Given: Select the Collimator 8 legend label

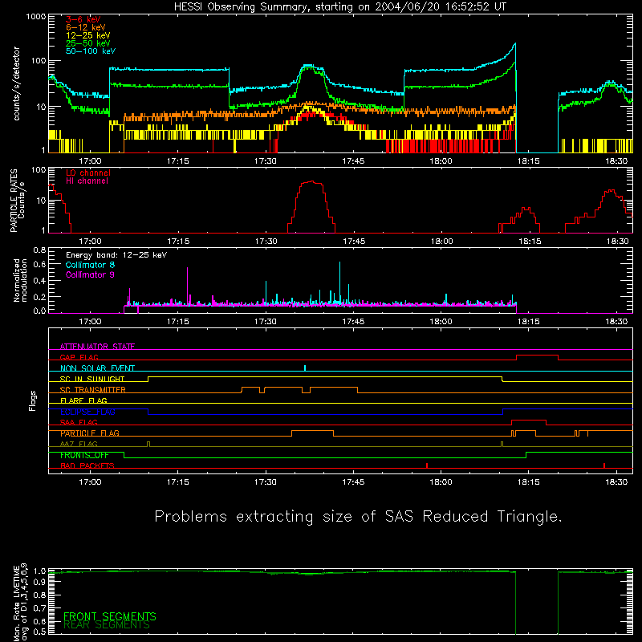Looking at the screenshot, I should click(x=90, y=265).
